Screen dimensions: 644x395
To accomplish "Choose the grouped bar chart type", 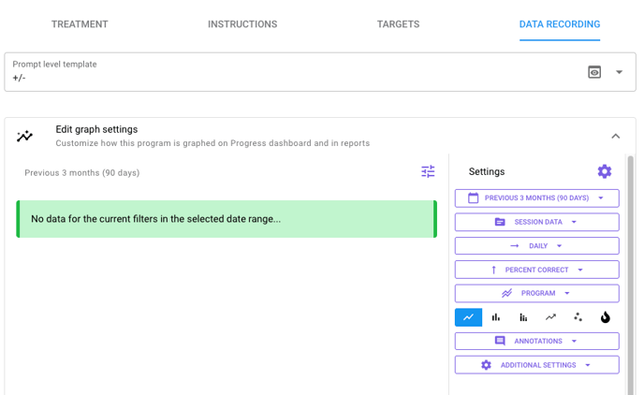I will pos(523,317).
